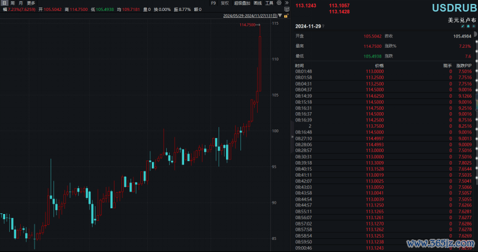Switch to the 月 monthly chart tab
This screenshot has width=478, height=252.
(x=20, y=3)
